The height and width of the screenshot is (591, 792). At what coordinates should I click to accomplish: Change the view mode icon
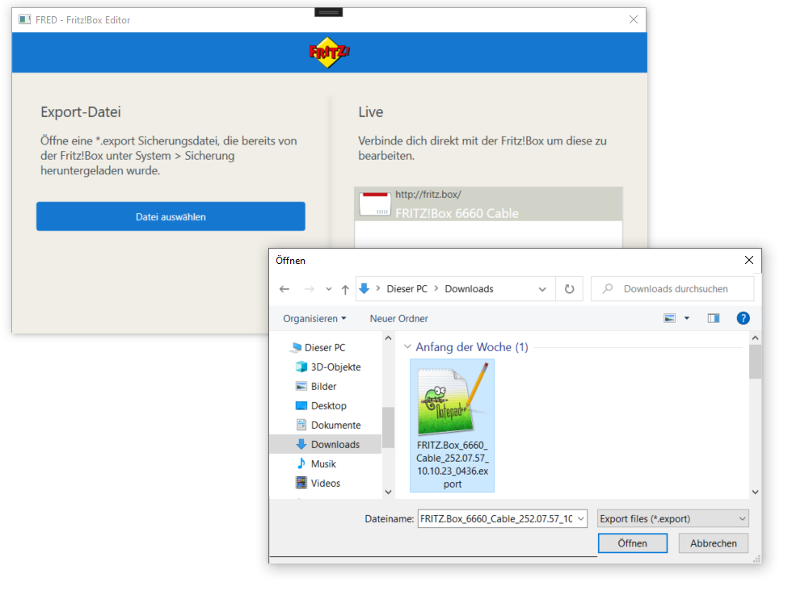pyautogui.click(x=669, y=318)
